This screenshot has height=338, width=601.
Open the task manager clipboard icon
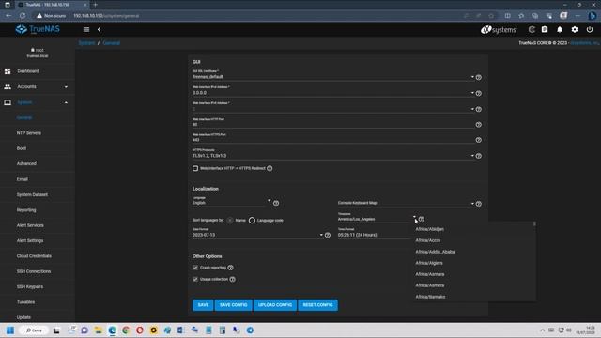(x=545, y=29)
